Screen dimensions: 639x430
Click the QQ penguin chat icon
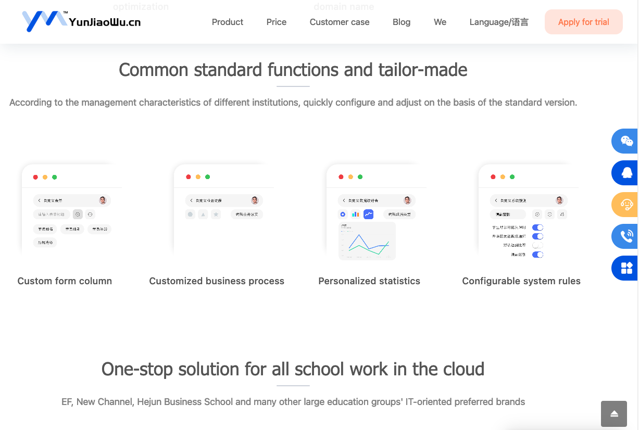pyautogui.click(x=627, y=173)
